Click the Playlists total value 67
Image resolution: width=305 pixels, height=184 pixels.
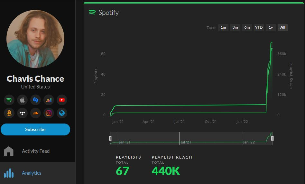[122, 171]
